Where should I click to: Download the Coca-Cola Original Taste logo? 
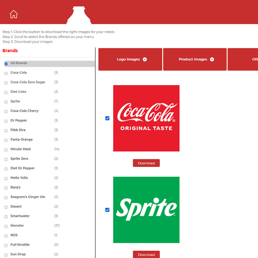pos(146,163)
